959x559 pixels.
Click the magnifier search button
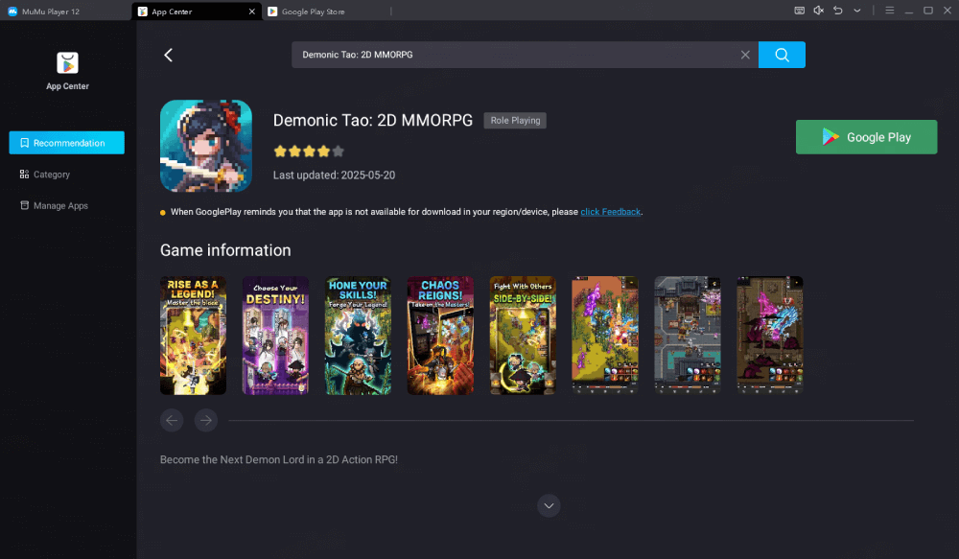[x=782, y=55]
